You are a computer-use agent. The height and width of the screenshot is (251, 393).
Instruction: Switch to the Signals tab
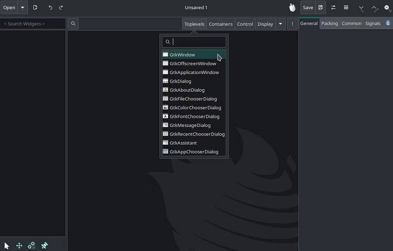click(373, 23)
